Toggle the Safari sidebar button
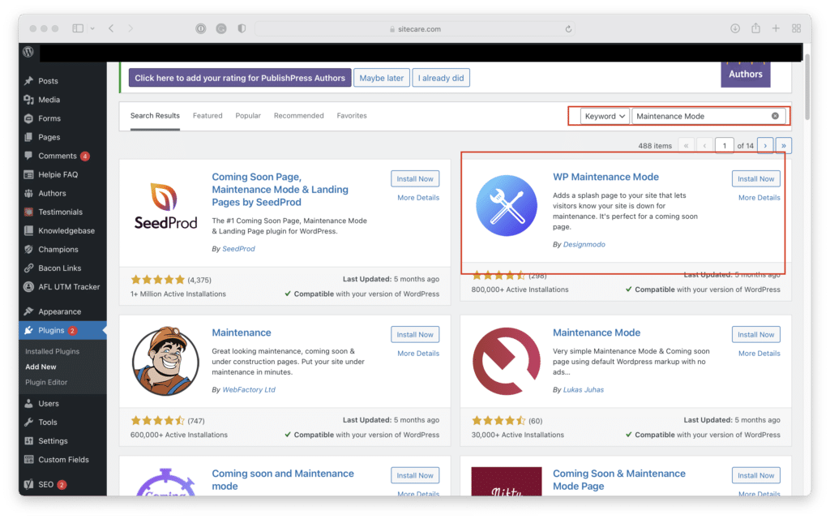Image resolution: width=830 pixels, height=519 pixels. pos(78,28)
